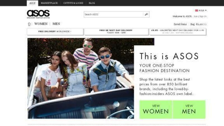Viewport: 224px width, 126px height.
Task: Click Free UK Next Day Delivery banner
Action: click(x=116, y=32)
